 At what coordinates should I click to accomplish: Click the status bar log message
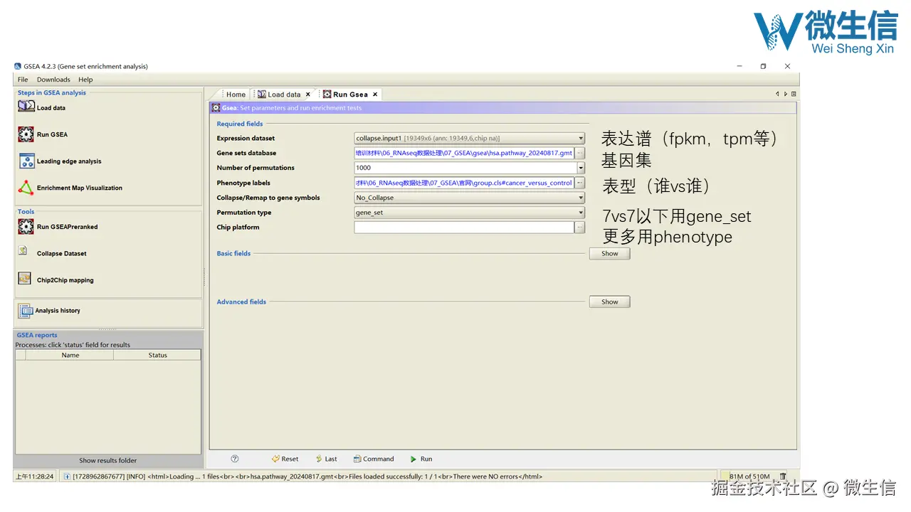[x=307, y=476]
